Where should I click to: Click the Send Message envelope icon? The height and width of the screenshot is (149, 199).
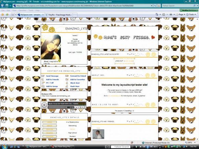pos(43,76)
